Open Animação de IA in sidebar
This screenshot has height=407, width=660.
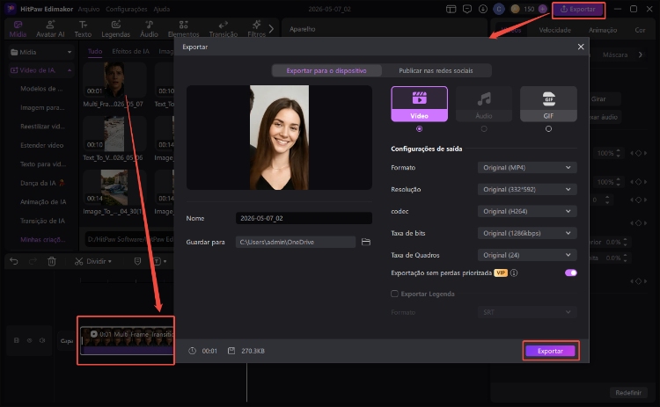[43, 202]
